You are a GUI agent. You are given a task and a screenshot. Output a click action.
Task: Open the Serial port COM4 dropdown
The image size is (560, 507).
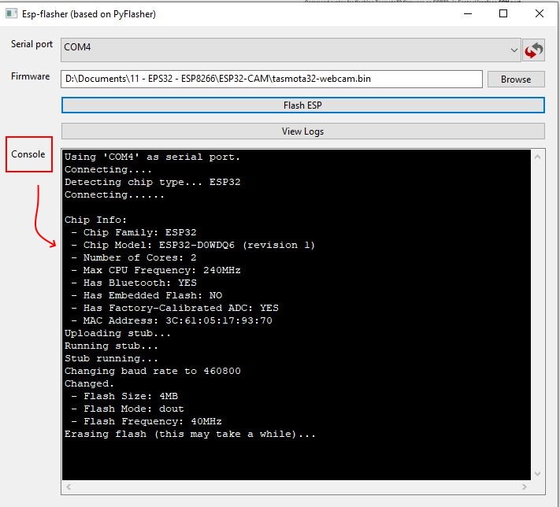291,50
